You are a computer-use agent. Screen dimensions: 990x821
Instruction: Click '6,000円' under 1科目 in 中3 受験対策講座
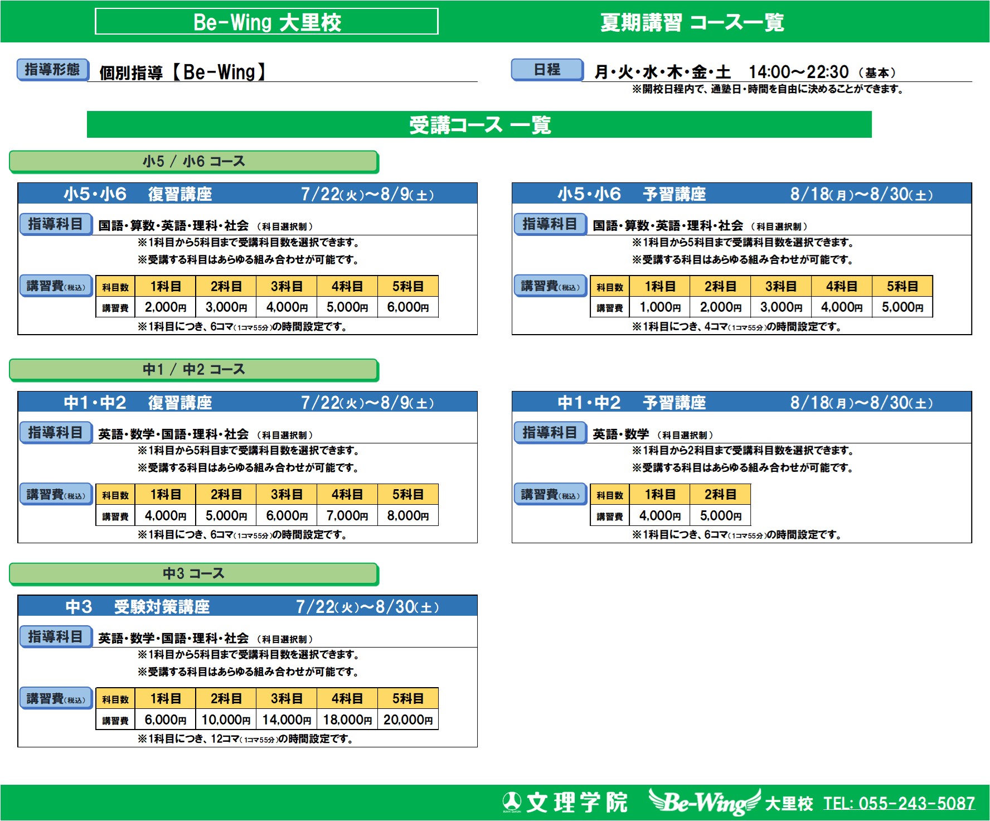[166, 720]
